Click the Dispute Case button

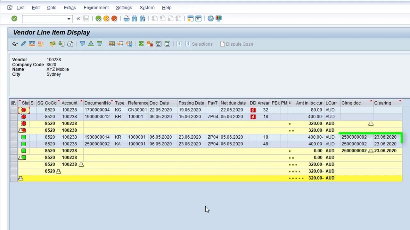[x=237, y=44]
